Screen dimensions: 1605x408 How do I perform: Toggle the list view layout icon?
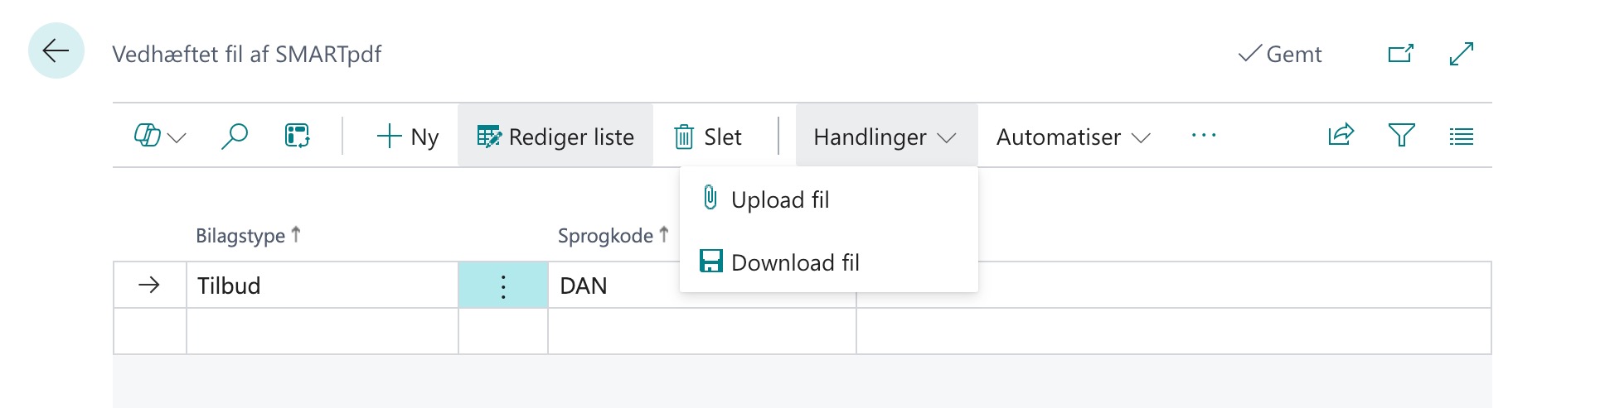tap(1461, 137)
